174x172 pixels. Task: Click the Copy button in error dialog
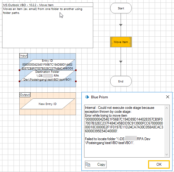pyautogui.click(x=96, y=164)
